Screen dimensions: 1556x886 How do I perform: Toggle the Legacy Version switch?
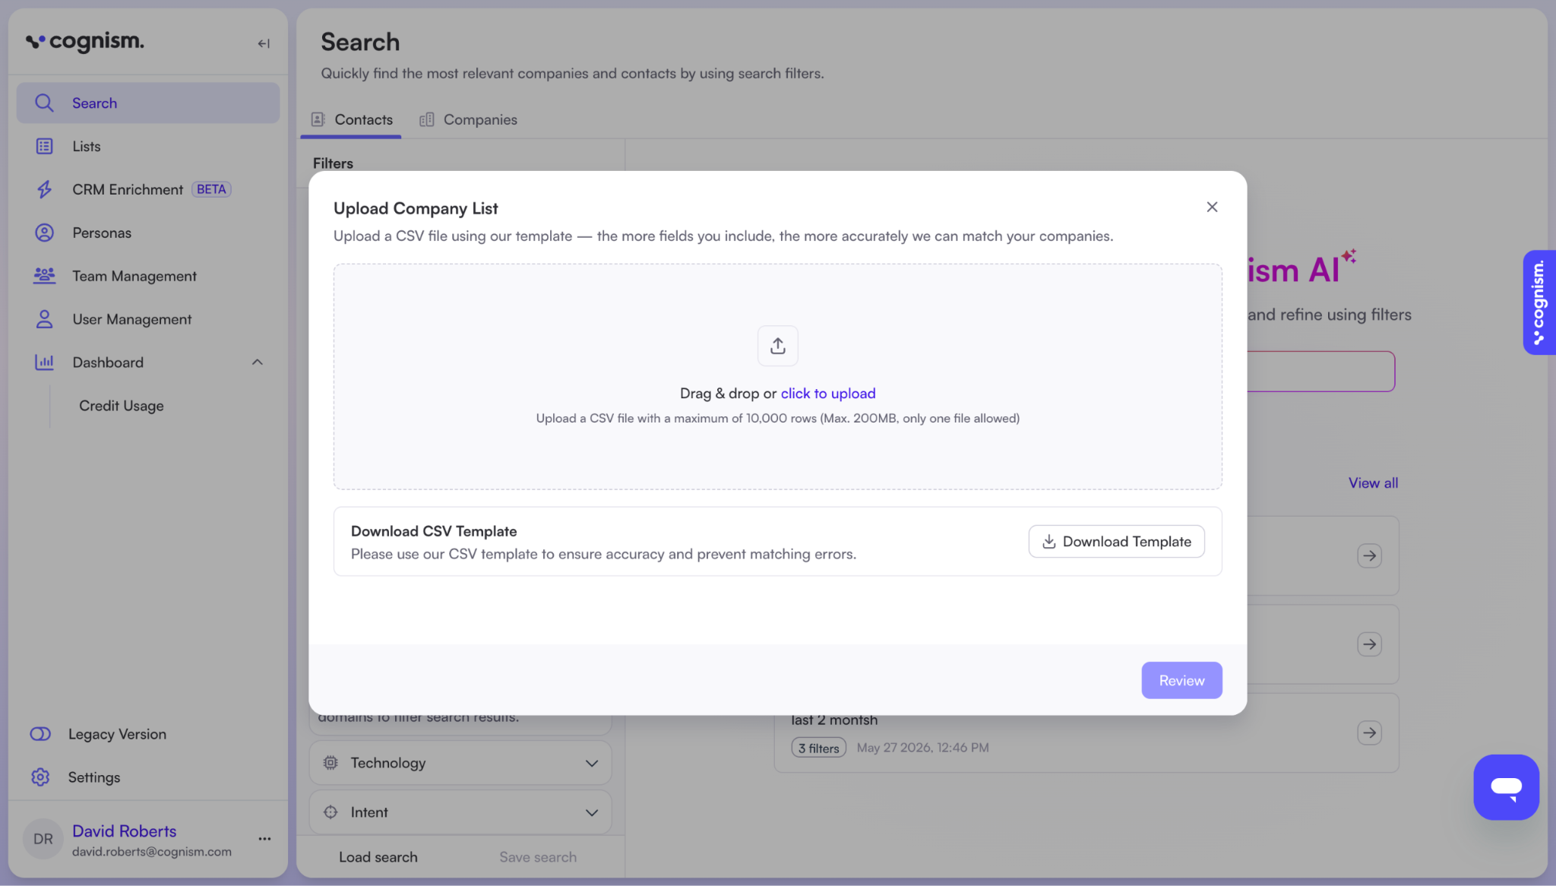tap(40, 734)
